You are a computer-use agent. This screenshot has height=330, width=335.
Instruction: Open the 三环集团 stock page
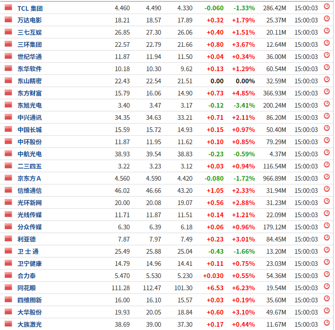pyautogui.click(x=29, y=44)
